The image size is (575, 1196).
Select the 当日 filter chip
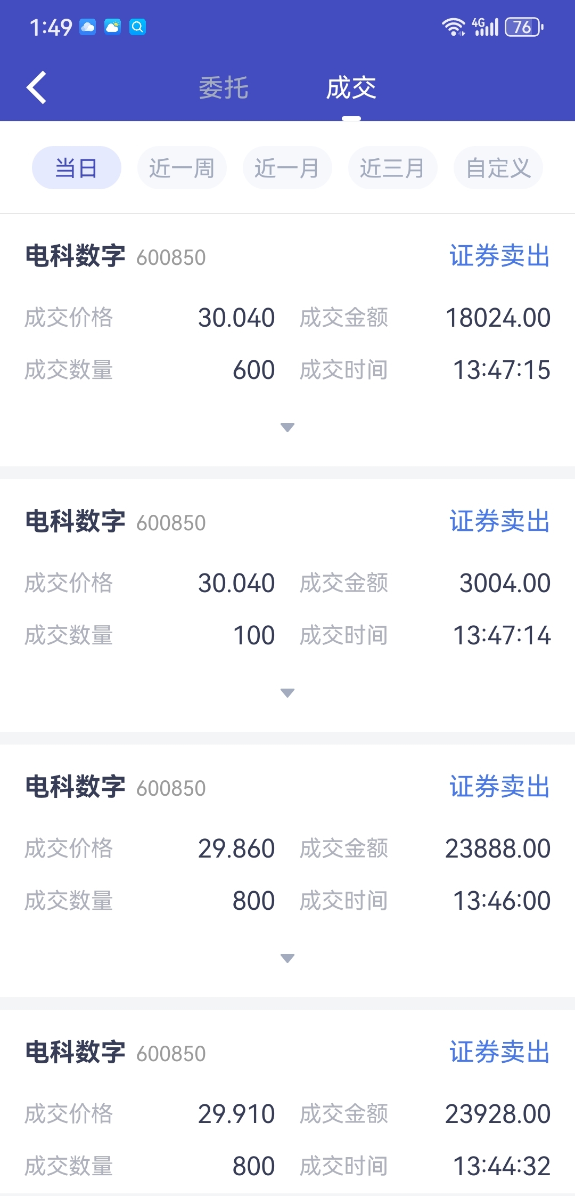(77, 168)
